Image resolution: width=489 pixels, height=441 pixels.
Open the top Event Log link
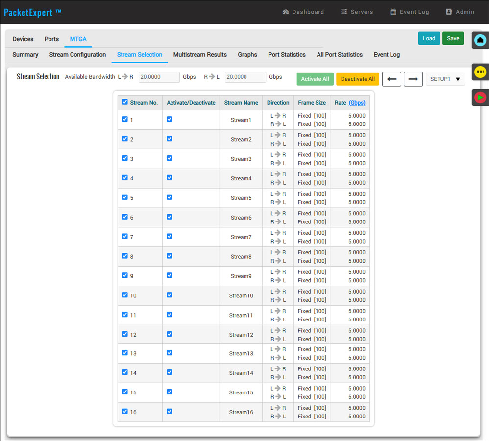pos(410,12)
